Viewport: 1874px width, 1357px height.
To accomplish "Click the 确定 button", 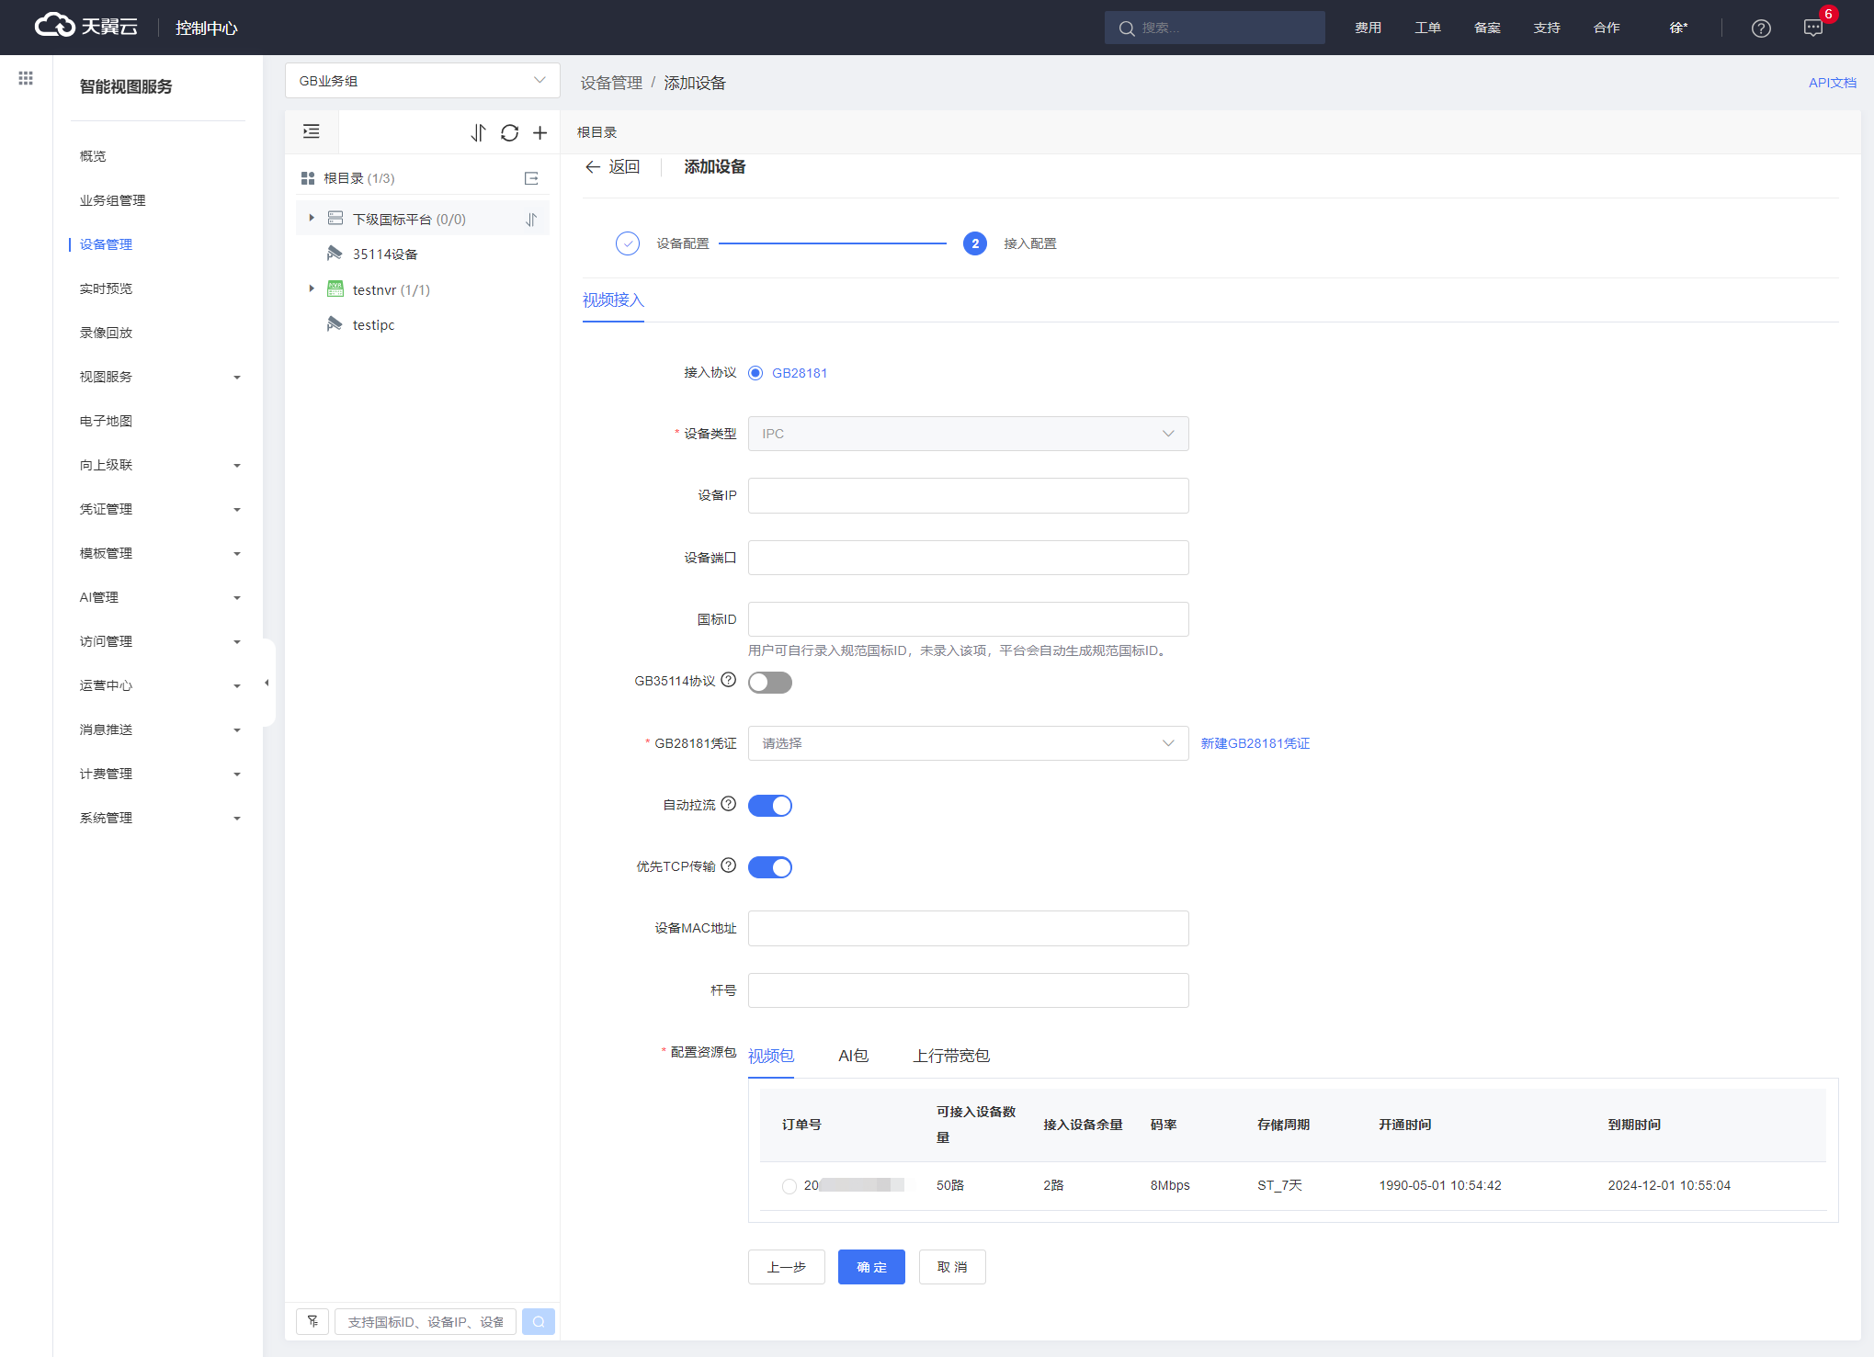I will 870,1267.
